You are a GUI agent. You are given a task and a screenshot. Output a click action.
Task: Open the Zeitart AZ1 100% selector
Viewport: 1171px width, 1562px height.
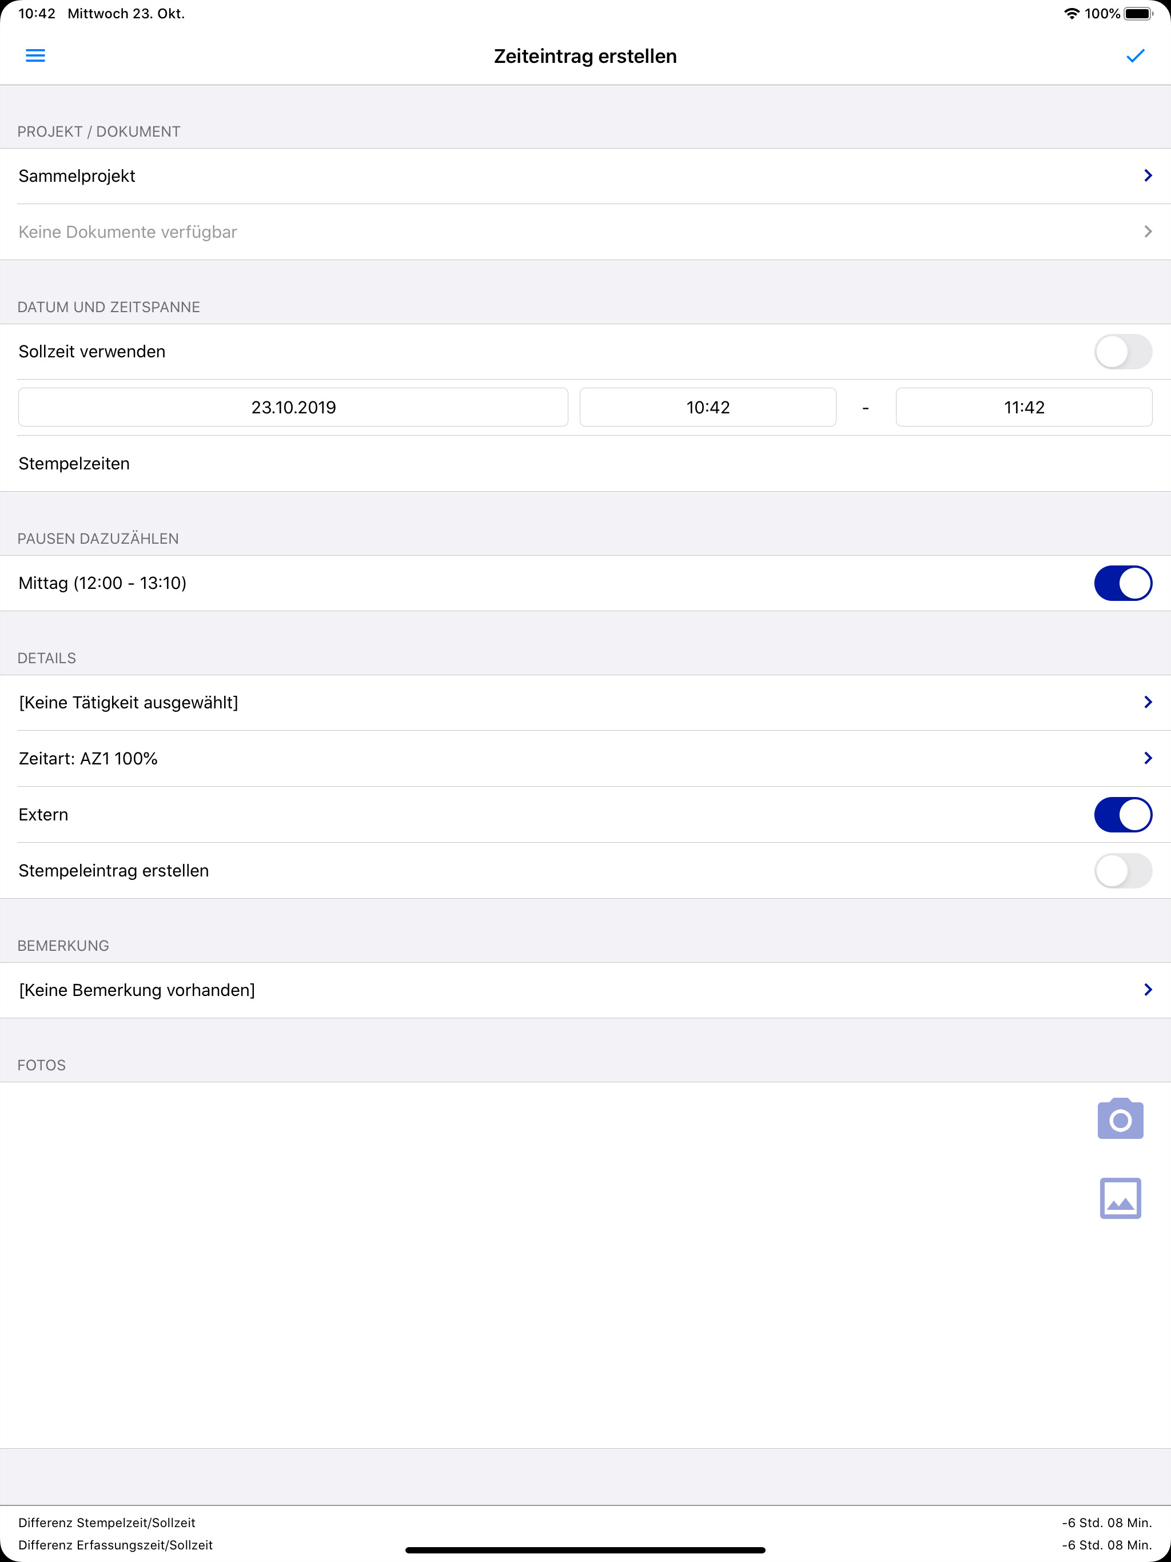[585, 758]
